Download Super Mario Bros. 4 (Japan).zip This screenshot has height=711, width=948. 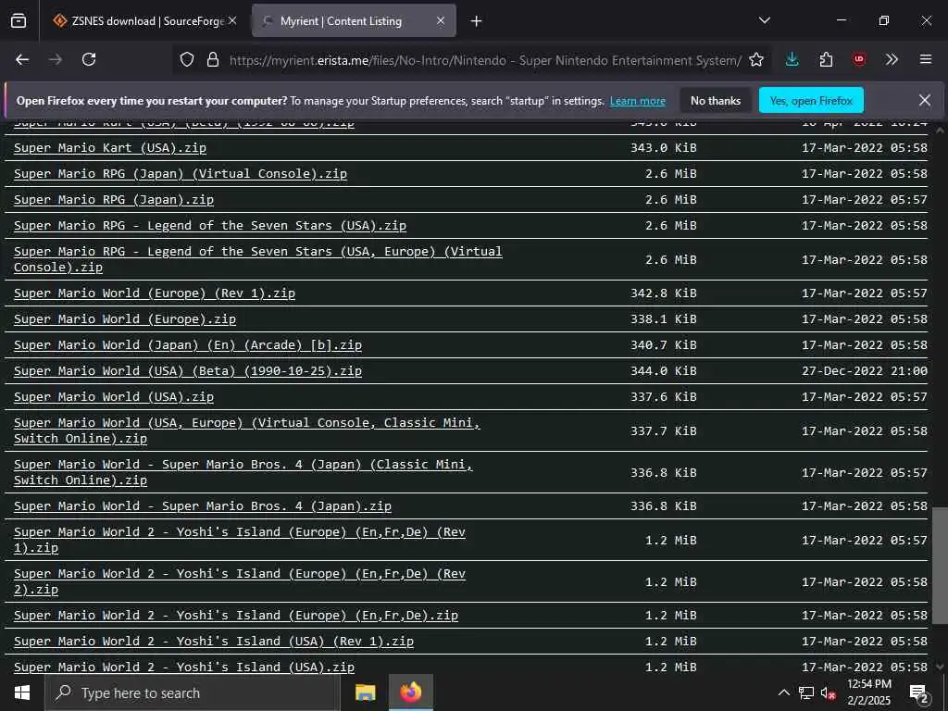(x=203, y=506)
